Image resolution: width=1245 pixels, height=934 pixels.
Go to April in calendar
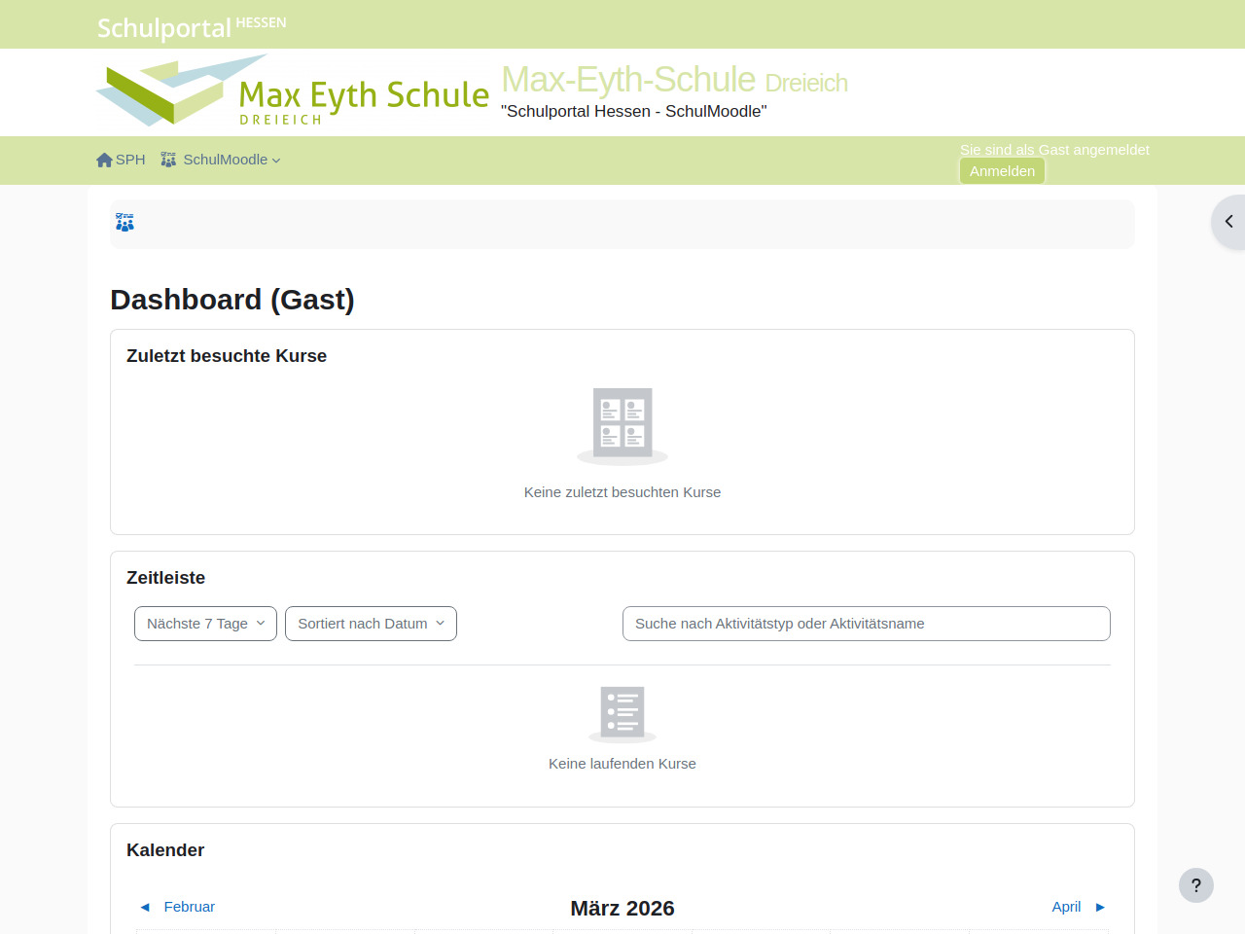pos(1066,907)
